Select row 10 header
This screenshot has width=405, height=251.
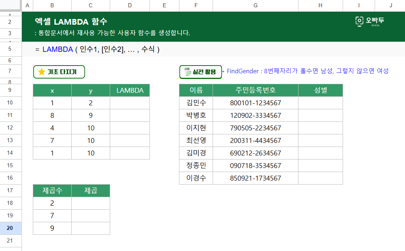tap(11, 102)
